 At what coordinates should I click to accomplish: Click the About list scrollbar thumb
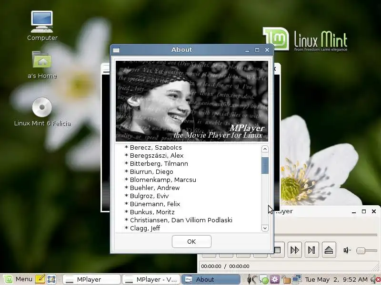(265, 165)
